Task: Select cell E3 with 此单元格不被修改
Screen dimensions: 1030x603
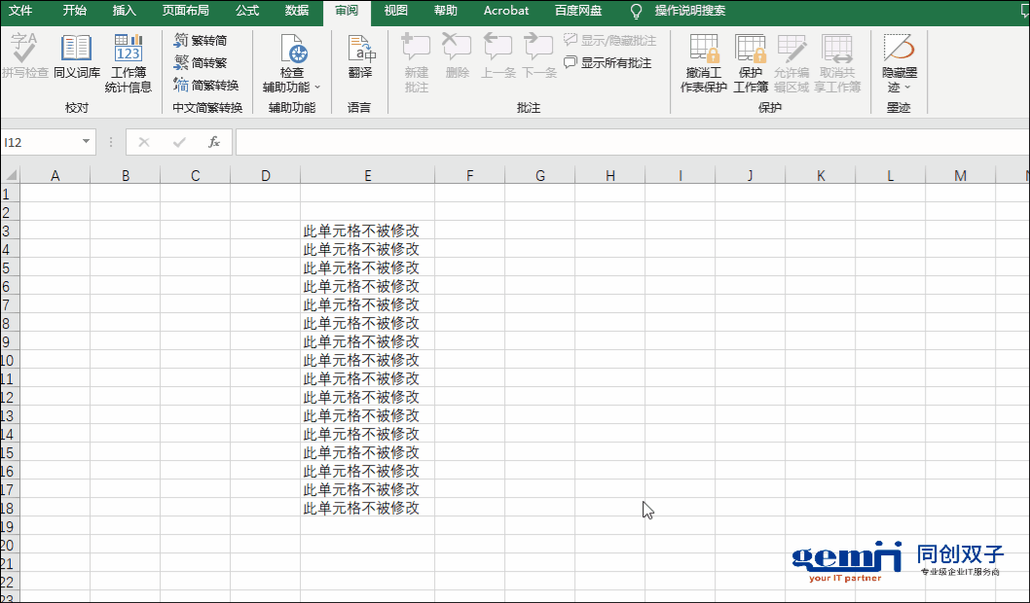Action: [367, 231]
